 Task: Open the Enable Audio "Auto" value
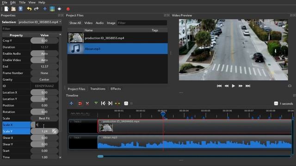pos(44,53)
